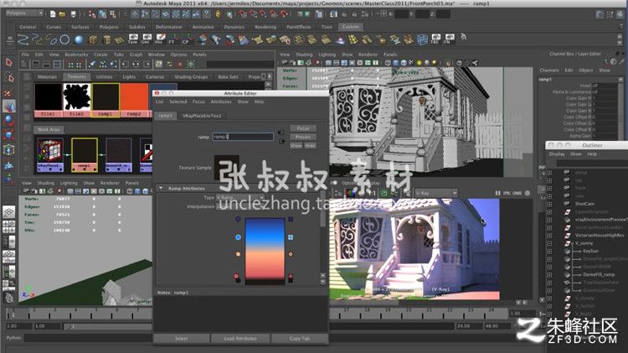
Task: Activate the blue sphere Rotate tool in the toolbox
Action: coord(9,120)
